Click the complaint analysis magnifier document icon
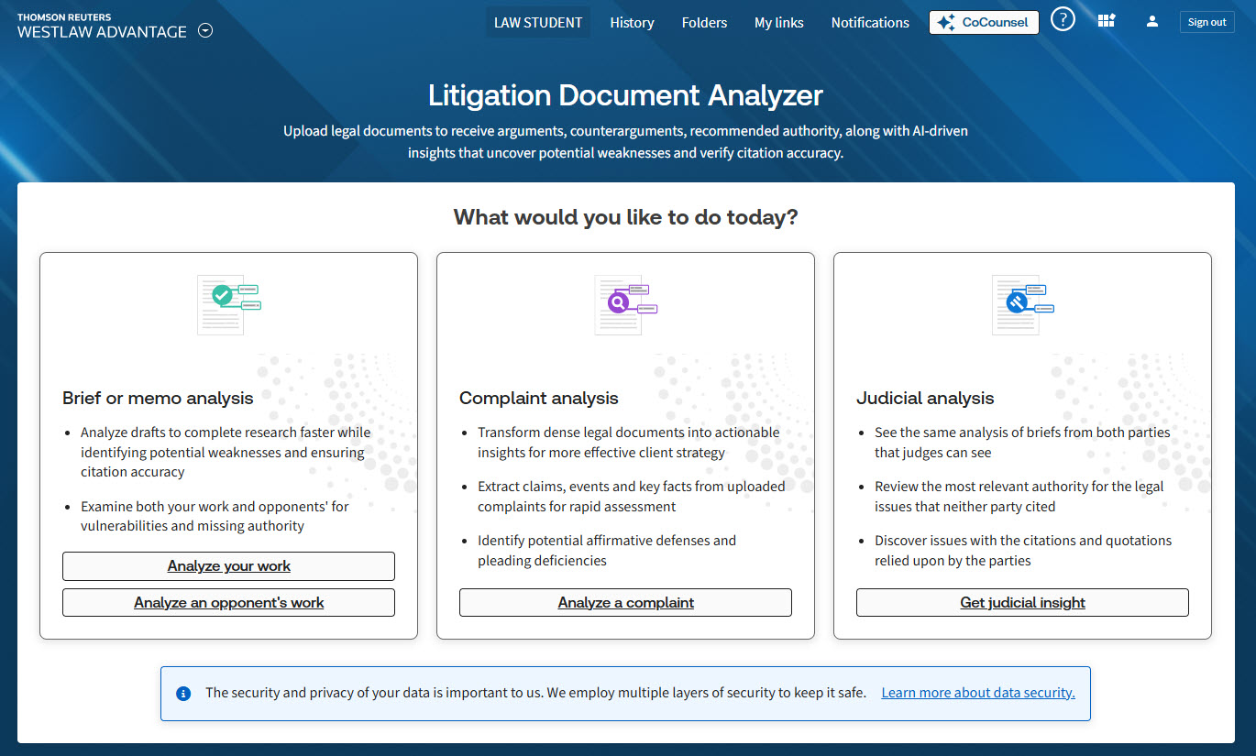The height and width of the screenshot is (756, 1256). pyautogui.click(x=625, y=303)
